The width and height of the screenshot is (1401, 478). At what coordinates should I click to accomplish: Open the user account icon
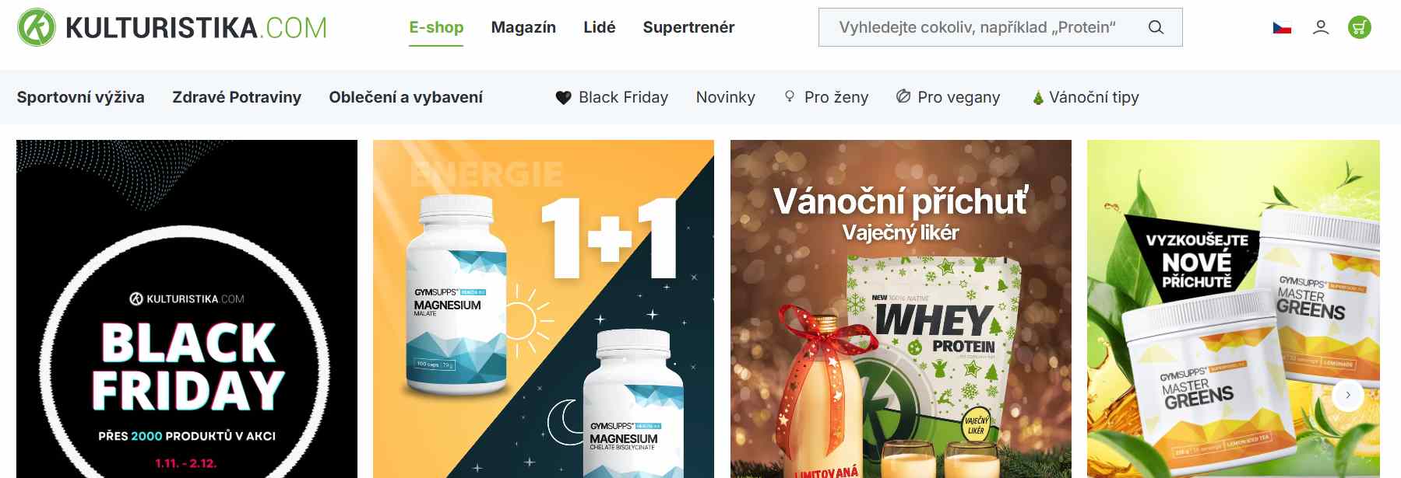(1321, 27)
